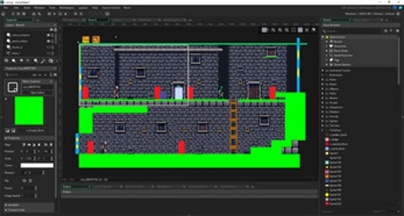Image resolution: width=404 pixels, height=216 pixels.
Task: Open the instance Properties header dropdown
Action: click(55, 68)
